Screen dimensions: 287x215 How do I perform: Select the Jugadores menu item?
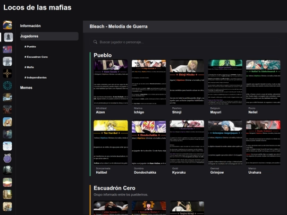click(x=49, y=36)
